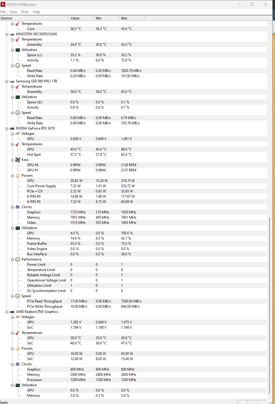Click NVIDIA Clocks waveform icon

point(18,207)
